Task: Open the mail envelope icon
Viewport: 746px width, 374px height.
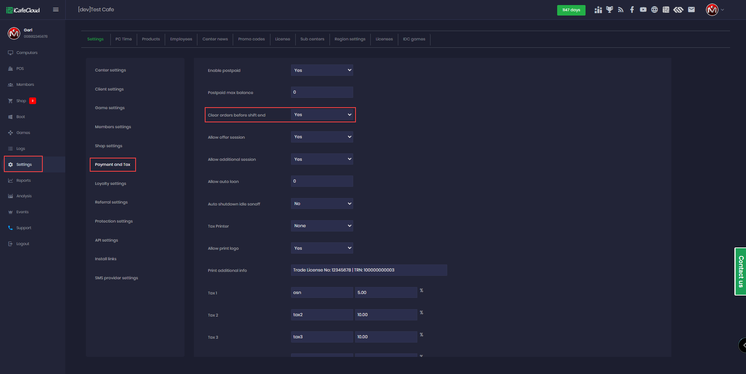Action: point(691,10)
